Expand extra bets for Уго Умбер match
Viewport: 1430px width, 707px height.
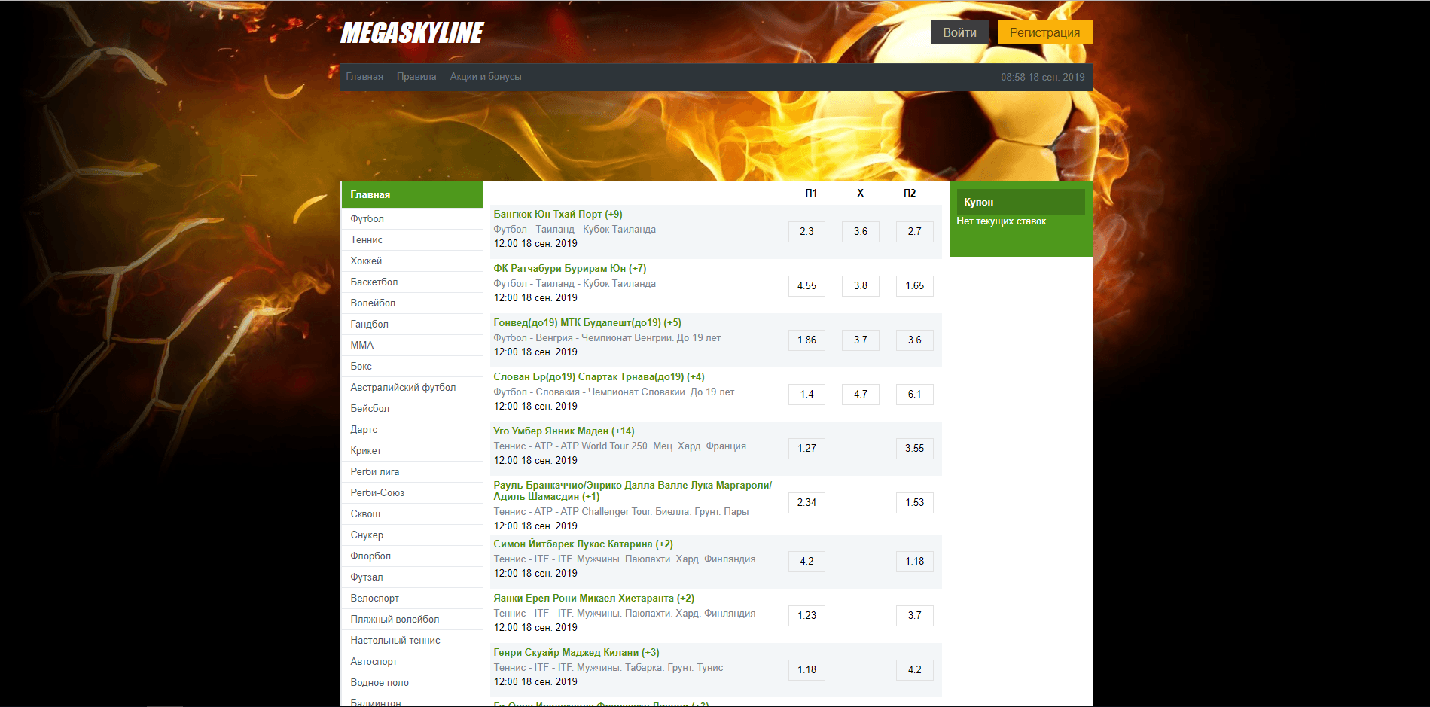point(623,431)
